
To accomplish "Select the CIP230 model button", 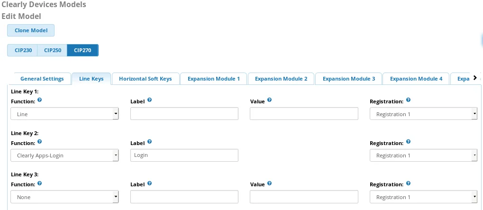I will coord(22,50).
